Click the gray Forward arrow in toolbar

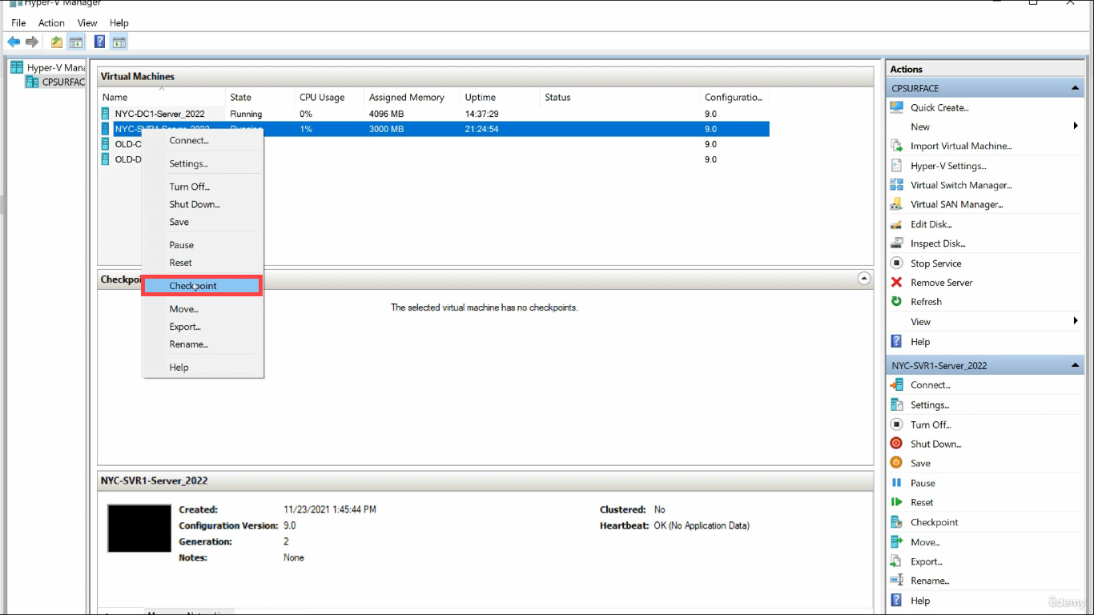coord(32,42)
